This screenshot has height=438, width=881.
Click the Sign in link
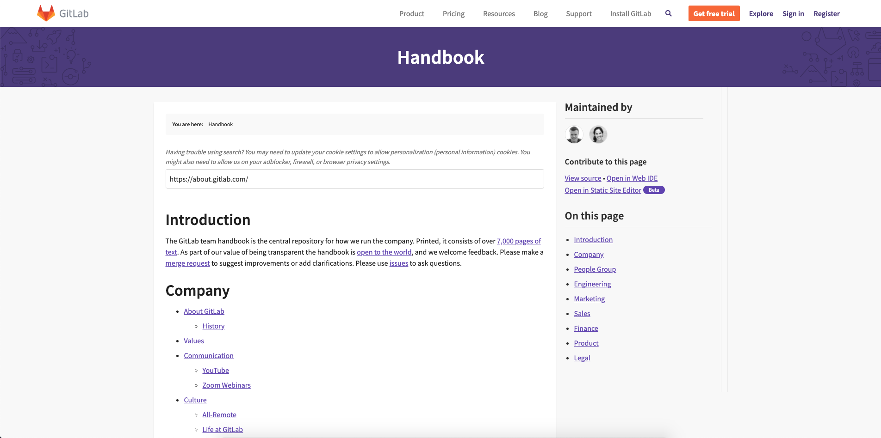(x=793, y=14)
